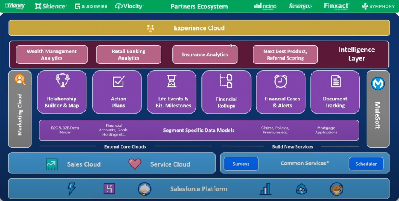Image resolution: width=399 pixels, height=201 pixels.
Task: Select the Financial Cases & Alerts tile
Action: click(x=282, y=92)
